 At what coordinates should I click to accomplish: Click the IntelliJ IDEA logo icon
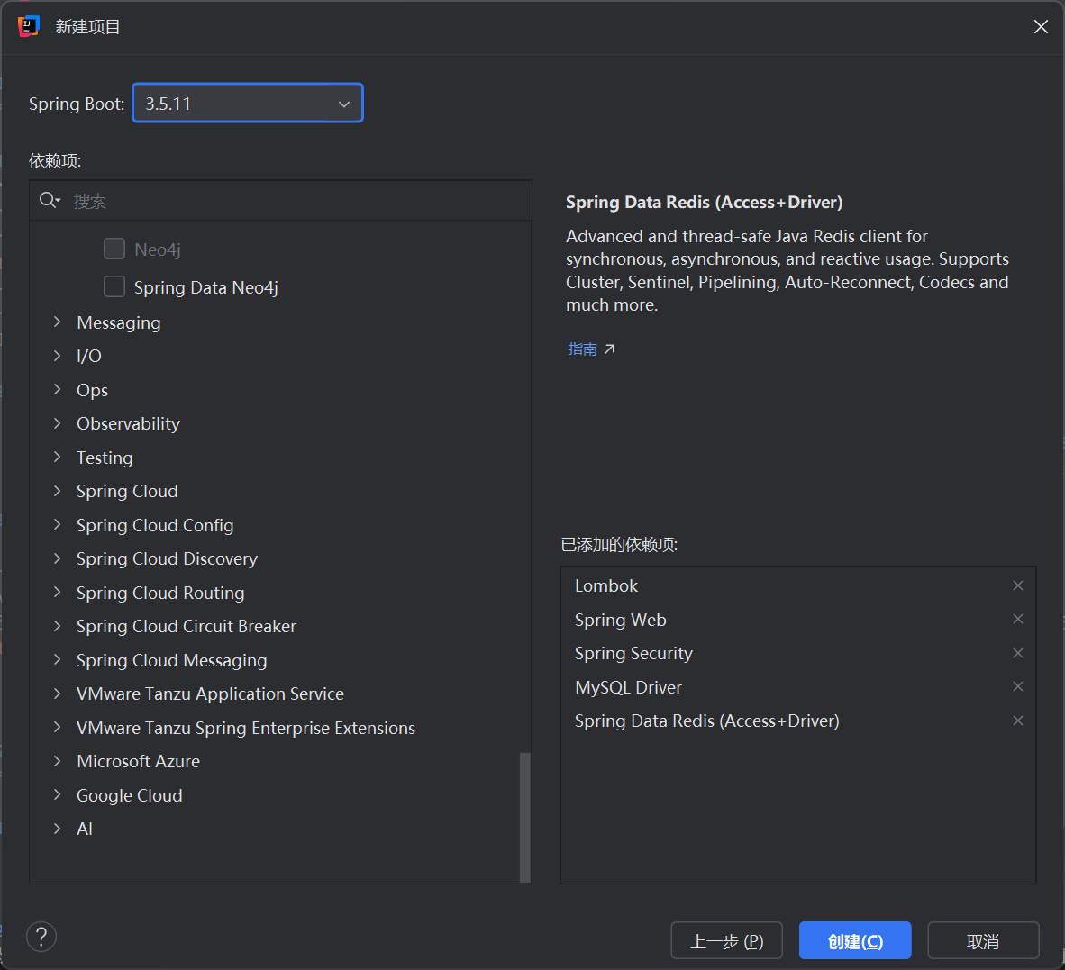pyautogui.click(x=29, y=26)
